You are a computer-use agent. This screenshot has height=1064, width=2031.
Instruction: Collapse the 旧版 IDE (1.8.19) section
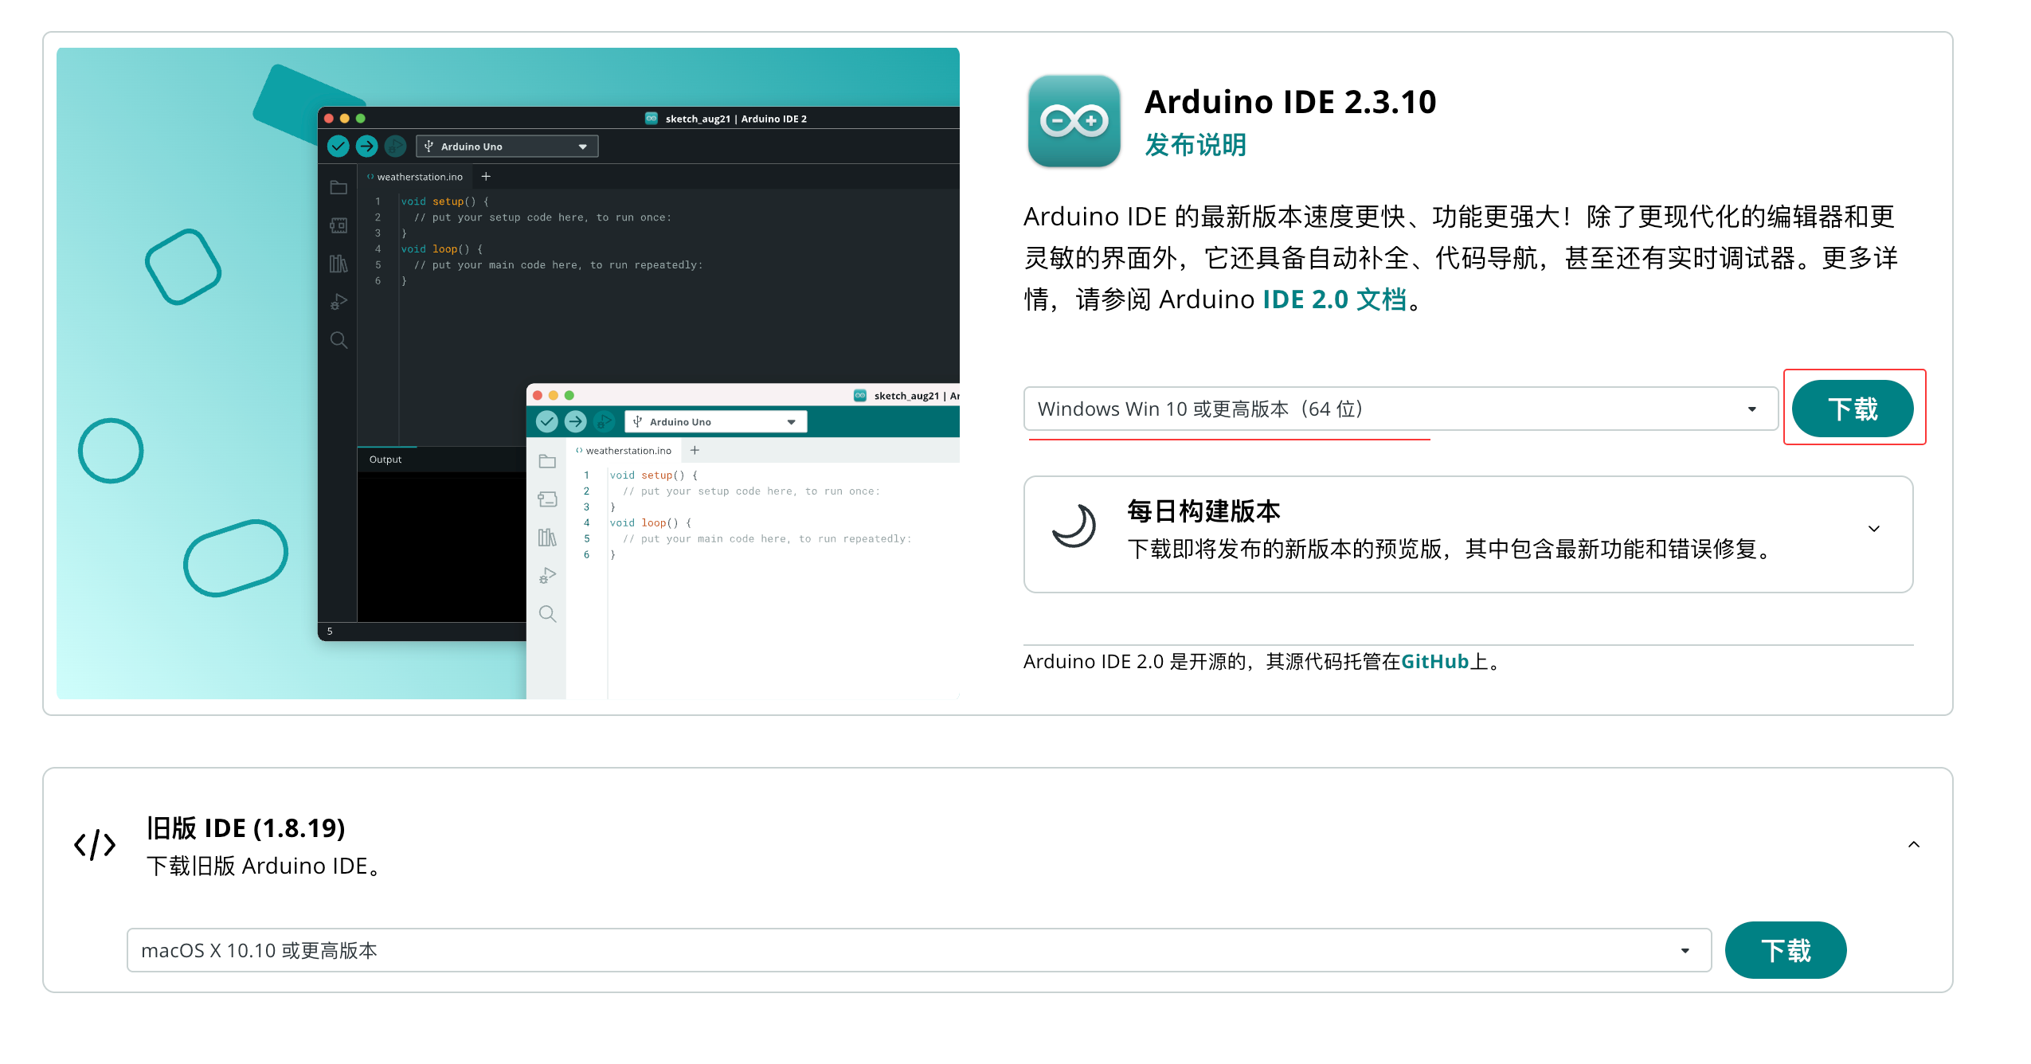(x=1914, y=844)
